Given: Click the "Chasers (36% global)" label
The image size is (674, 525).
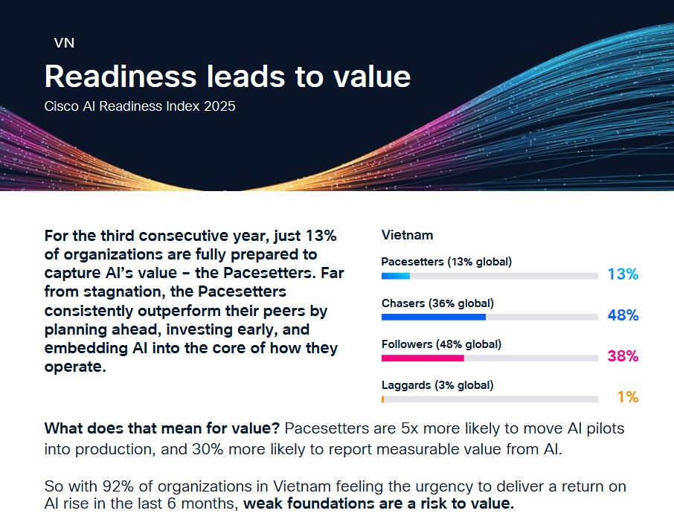Looking at the screenshot, I should coord(437,303).
